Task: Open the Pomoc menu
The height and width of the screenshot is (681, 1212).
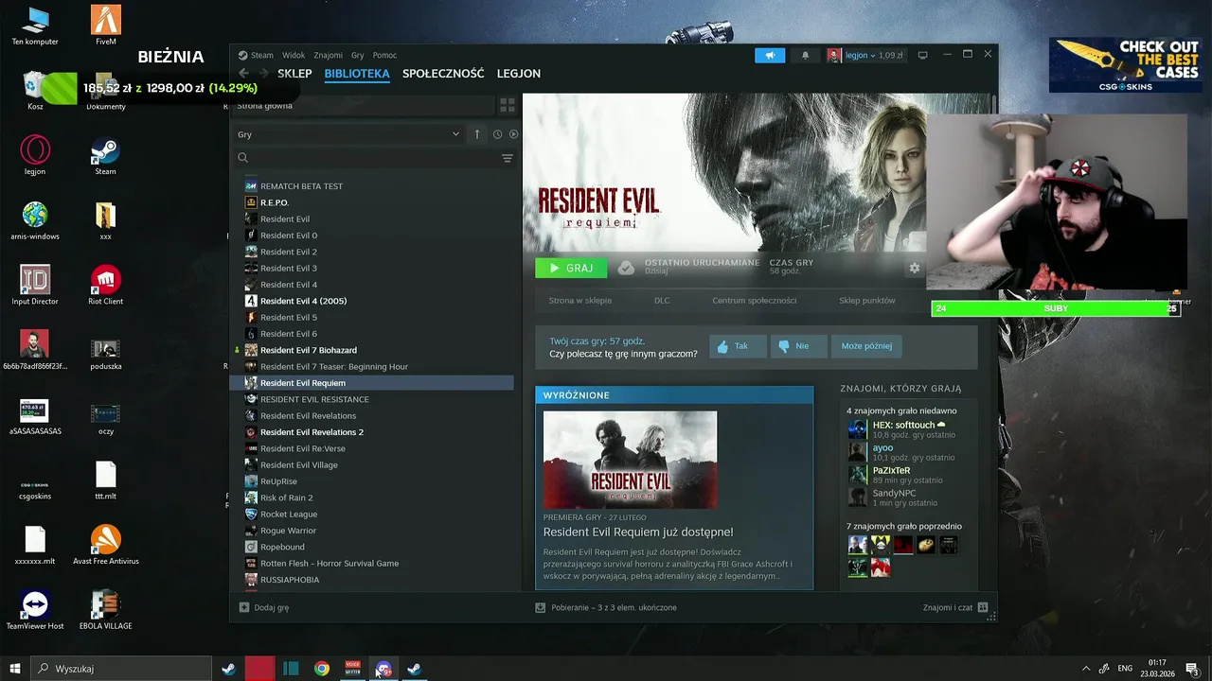Action: click(384, 55)
